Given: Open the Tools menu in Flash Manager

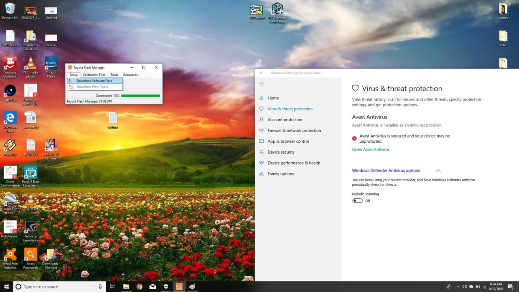Looking at the screenshot, I should 114,75.
